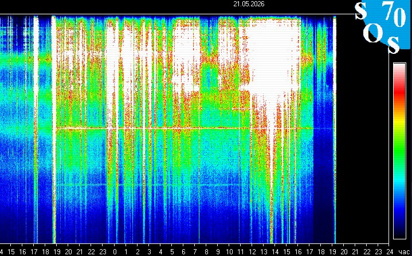Viewport: 412px width, 256px height.
Task: Select hour label 23 immediately before 24
Action: [378, 251]
